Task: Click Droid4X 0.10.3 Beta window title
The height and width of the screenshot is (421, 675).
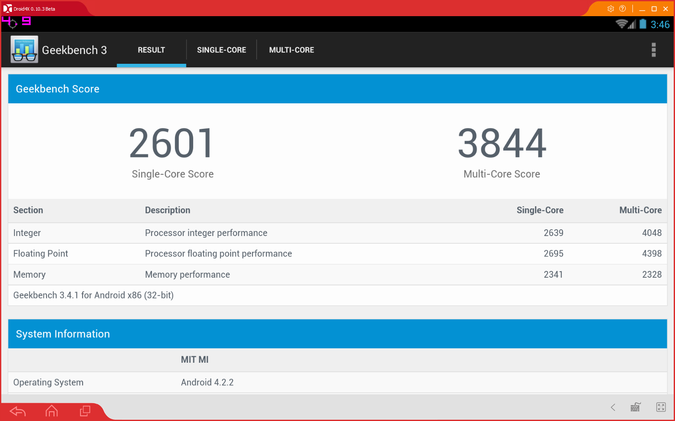Action: pyautogui.click(x=34, y=9)
